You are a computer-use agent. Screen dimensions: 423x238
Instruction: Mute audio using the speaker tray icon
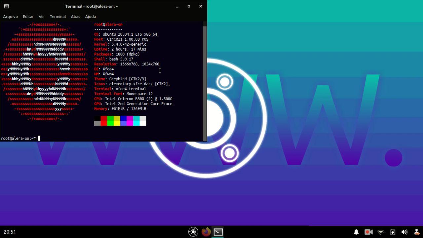pyautogui.click(x=404, y=232)
